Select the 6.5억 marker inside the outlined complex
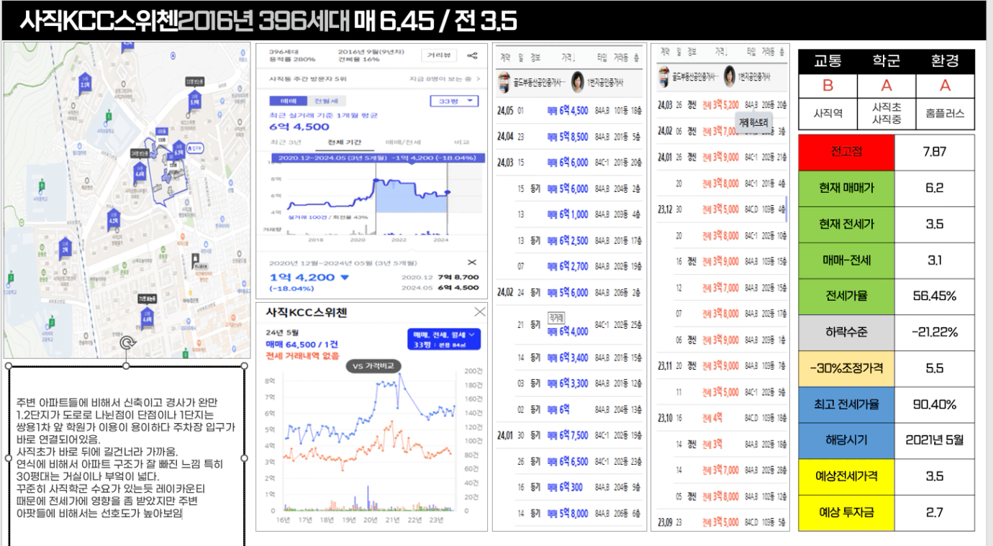Viewport: 993px width, 546px height. click(x=179, y=150)
